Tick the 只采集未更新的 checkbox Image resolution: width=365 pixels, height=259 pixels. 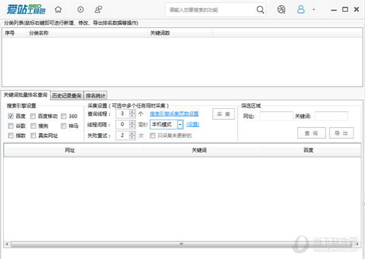click(153, 136)
